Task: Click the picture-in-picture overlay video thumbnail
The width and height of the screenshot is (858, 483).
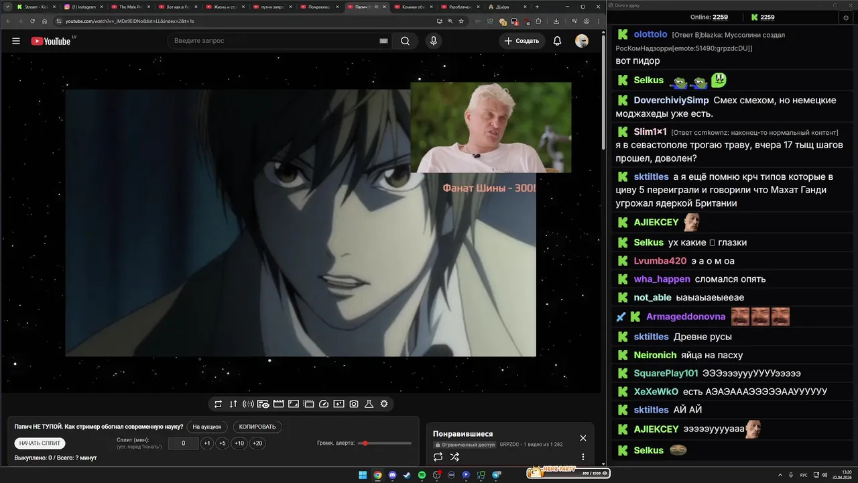Action: tap(491, 127)
